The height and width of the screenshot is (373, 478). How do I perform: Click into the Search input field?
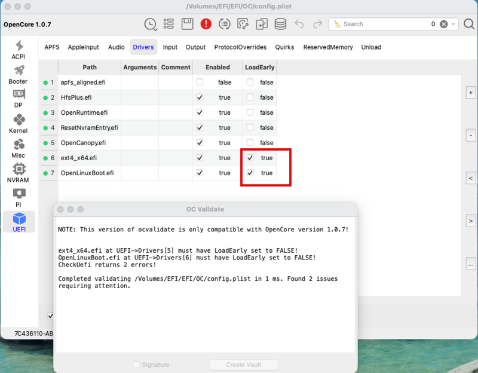tap(384, 24)
